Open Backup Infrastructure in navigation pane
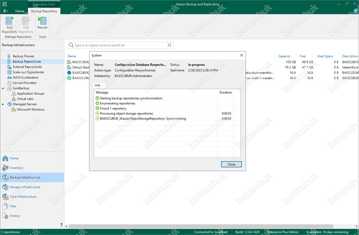 click(x=32, y=177)
